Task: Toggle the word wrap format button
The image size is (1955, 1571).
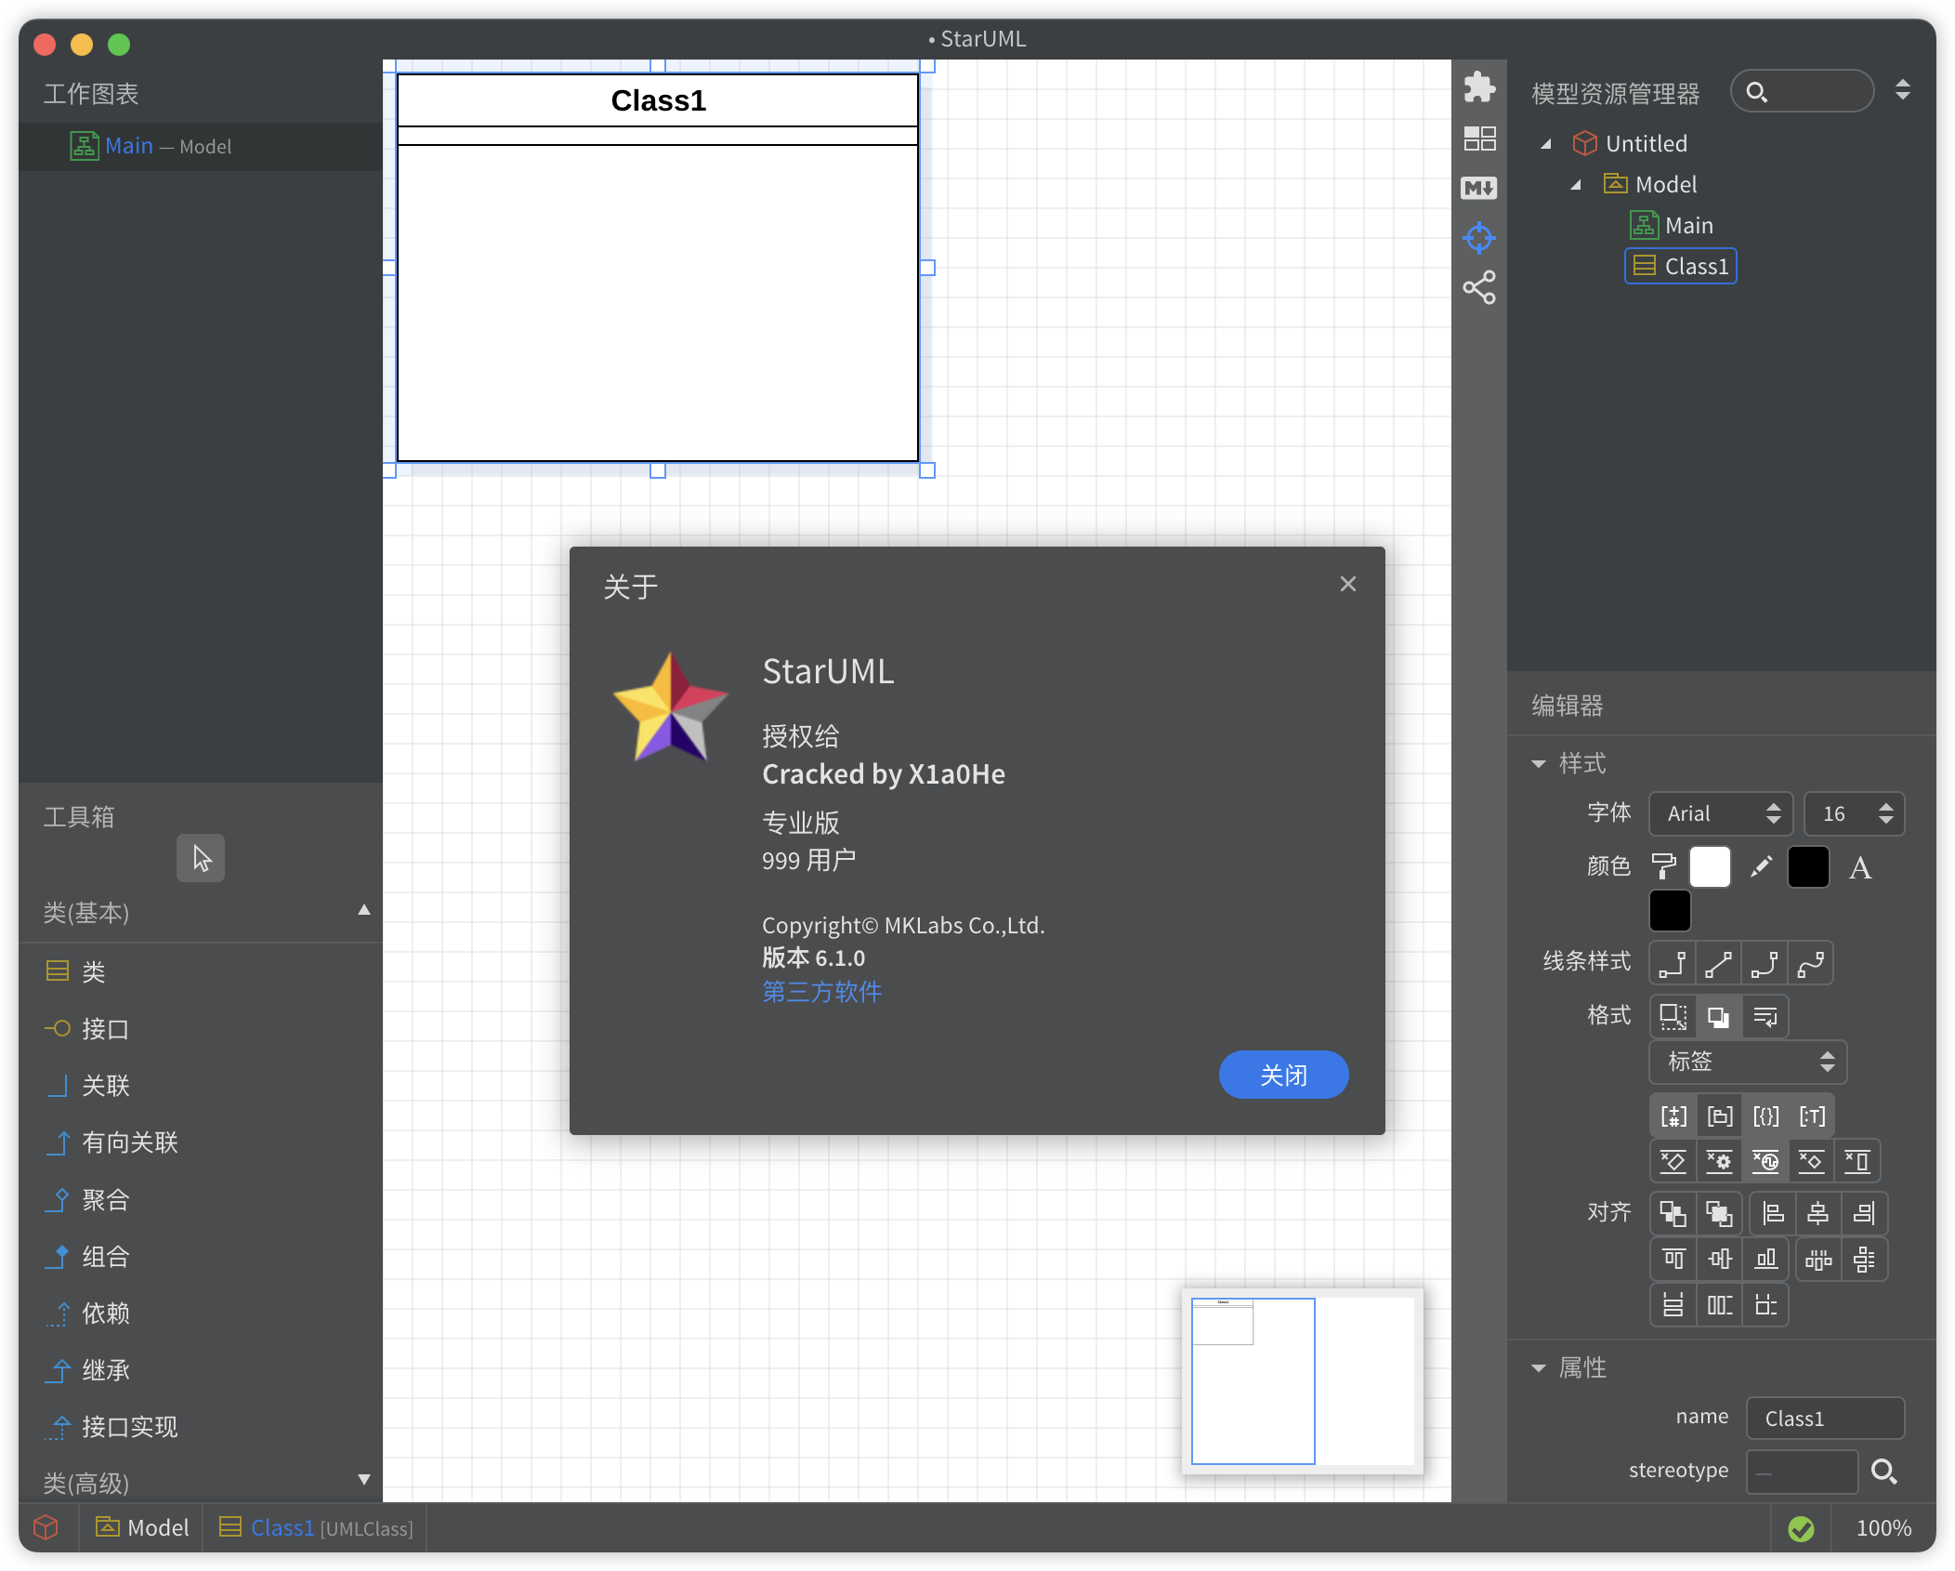Action: coord(1765,1017)
